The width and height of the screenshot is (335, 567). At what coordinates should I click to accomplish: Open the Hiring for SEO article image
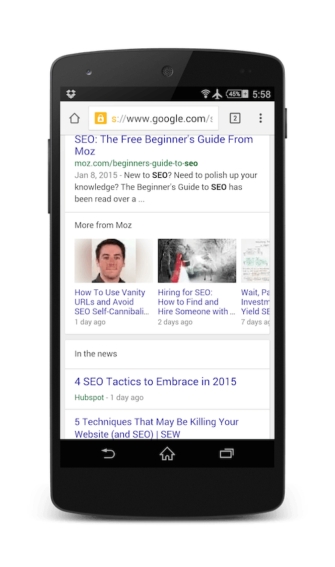197,260
